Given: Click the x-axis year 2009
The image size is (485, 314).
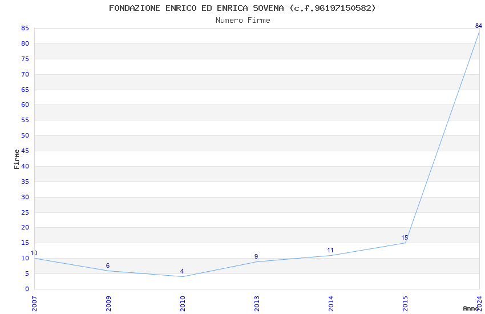Looking at the screenshot, I should (x=108, y=304).
